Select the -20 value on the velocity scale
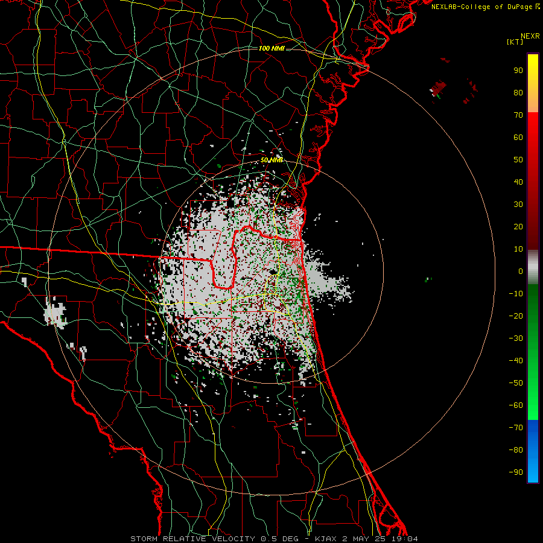 pyautogui.click(x=516, y=316)
